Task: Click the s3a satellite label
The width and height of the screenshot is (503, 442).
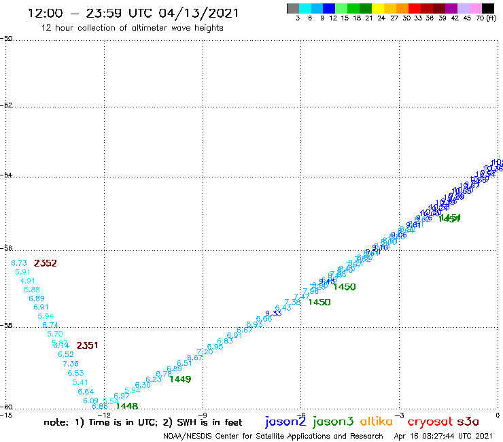Action: pos(468,422)
